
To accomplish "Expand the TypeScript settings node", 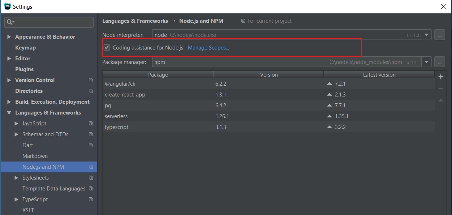I will 16,199.
